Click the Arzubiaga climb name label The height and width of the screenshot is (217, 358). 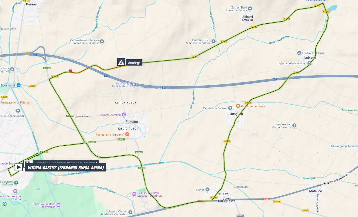coord(134,63)
